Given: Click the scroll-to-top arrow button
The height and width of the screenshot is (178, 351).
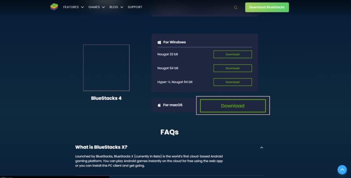Looking at the screenshot, I should pos(342,170).
